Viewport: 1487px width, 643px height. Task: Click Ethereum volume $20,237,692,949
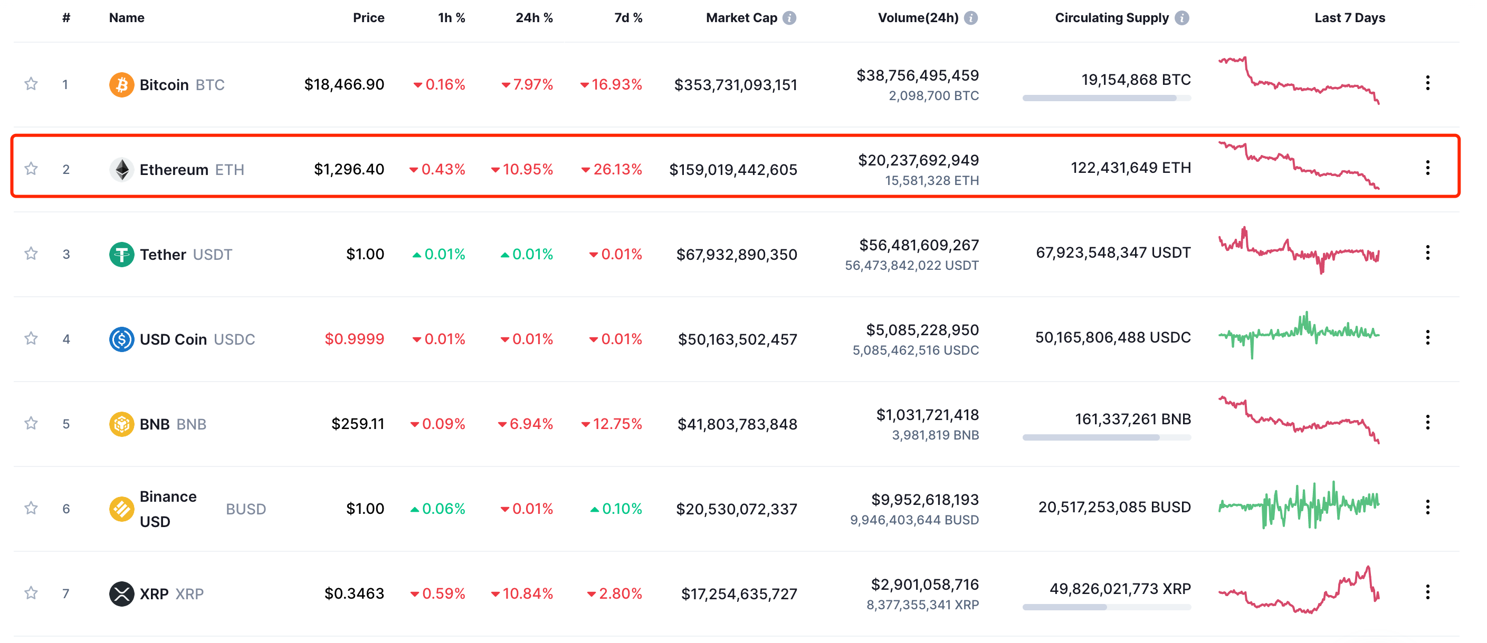(918, 160)
